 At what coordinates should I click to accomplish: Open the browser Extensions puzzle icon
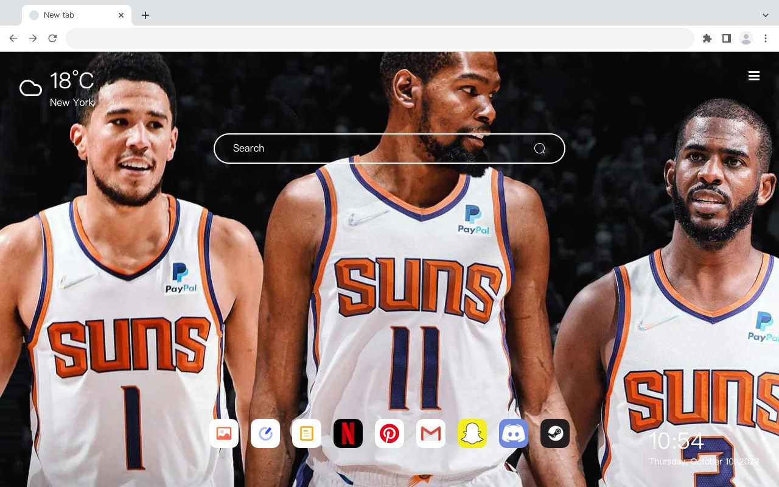click(707, 38)
